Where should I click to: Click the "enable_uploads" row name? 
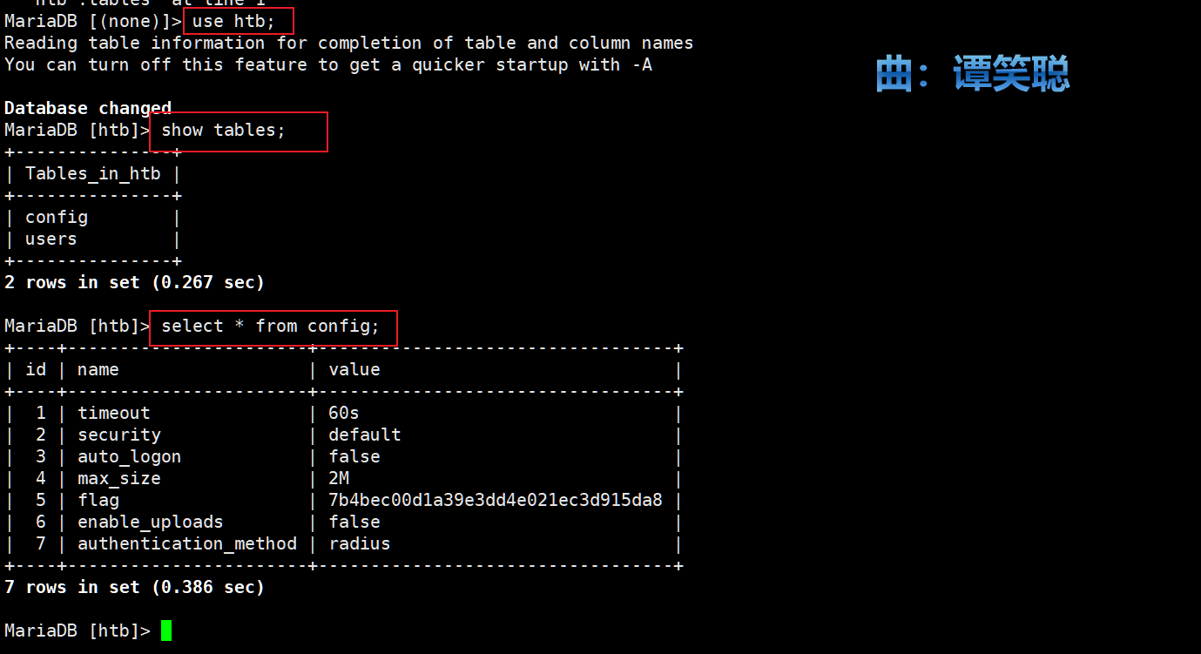(x=150, y=522)
